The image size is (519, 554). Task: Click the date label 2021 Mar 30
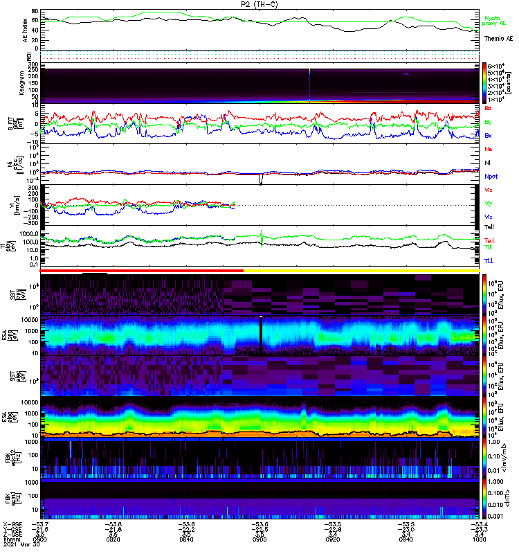pos(21,544)
